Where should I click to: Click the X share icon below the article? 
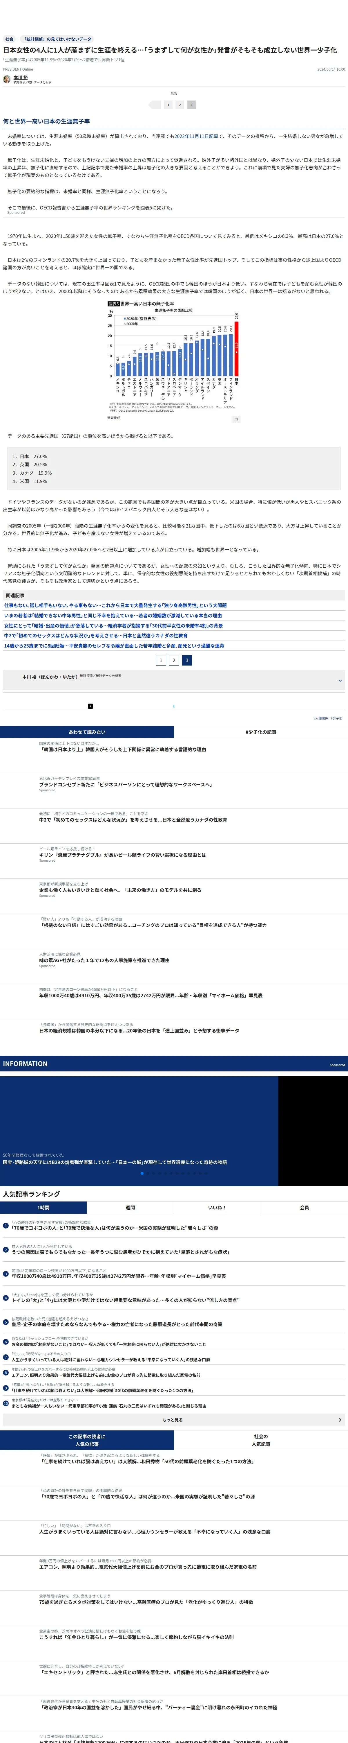[90, 706]
